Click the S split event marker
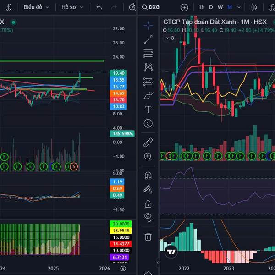The image size is (275, 275). coord(74,166)
